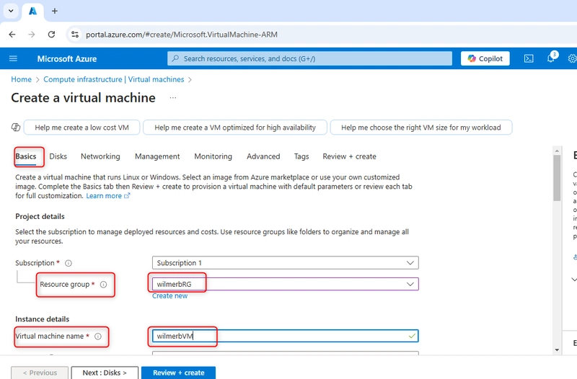Screen dimensions: 577x379
Task: Click the vertical scrollbar thumb
Action: [x=557, y=178]
